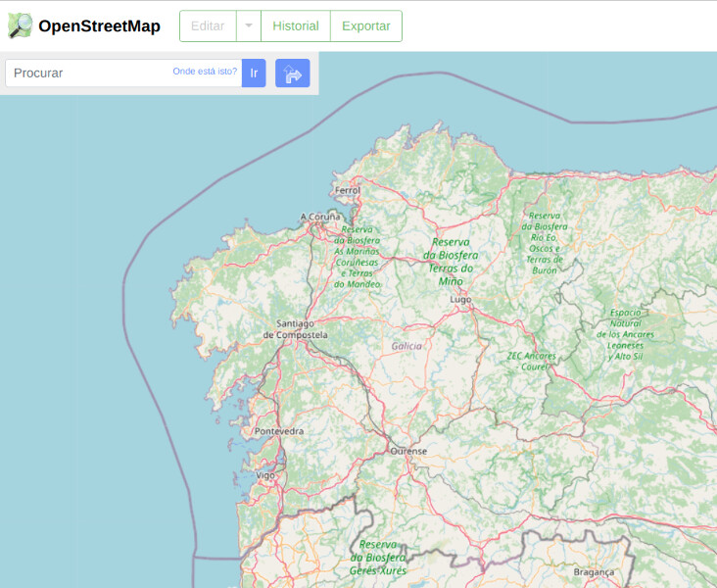The height and width of the screenshot is (588, 717).
Task: Click the A Coruña city label
Action: coord(319,217)
